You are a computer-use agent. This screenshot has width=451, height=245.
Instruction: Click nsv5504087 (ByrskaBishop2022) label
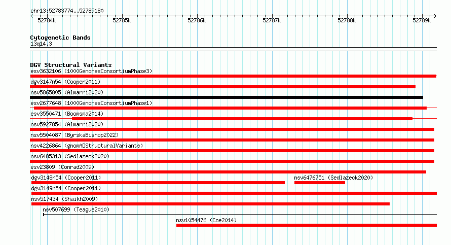(74, 135)
